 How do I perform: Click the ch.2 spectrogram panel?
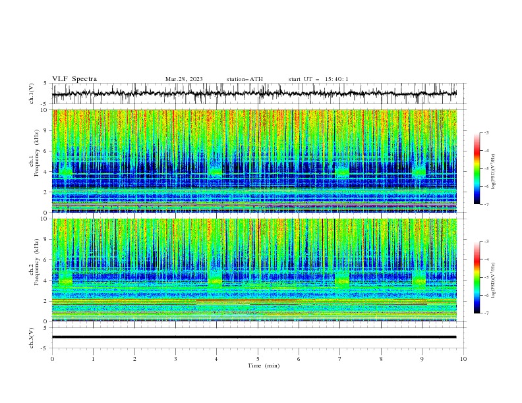pyautogui.click(x=254, y=270)
